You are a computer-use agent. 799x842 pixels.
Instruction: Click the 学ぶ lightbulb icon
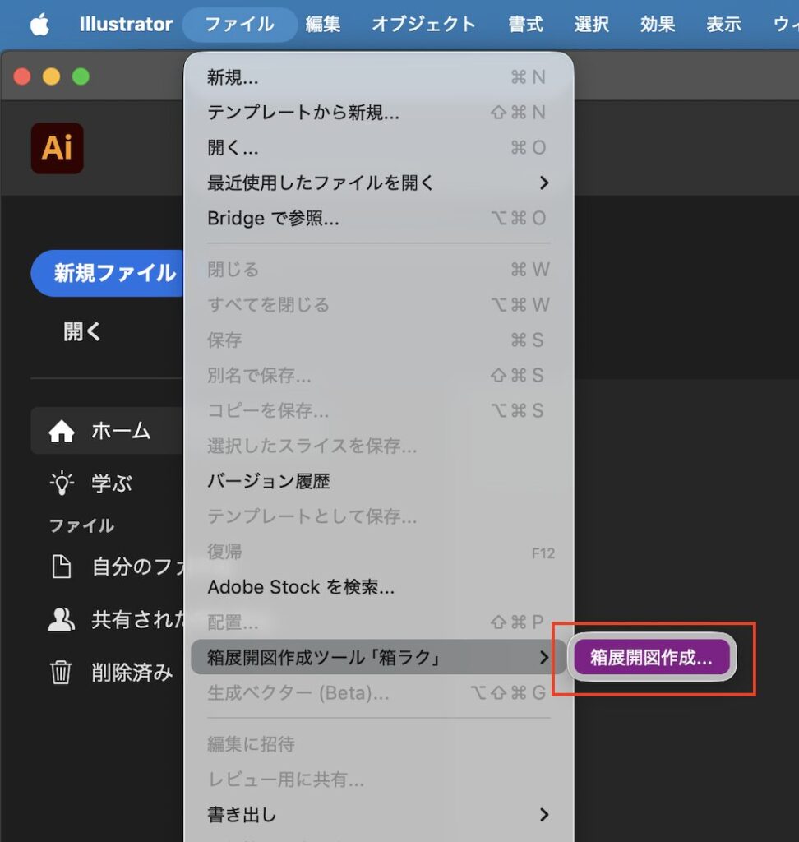(x=62, y=483)
